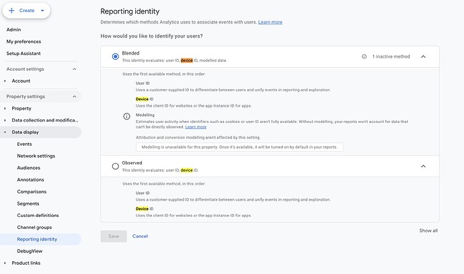
Task: Click the Cancel button
Action: [140, 236]
